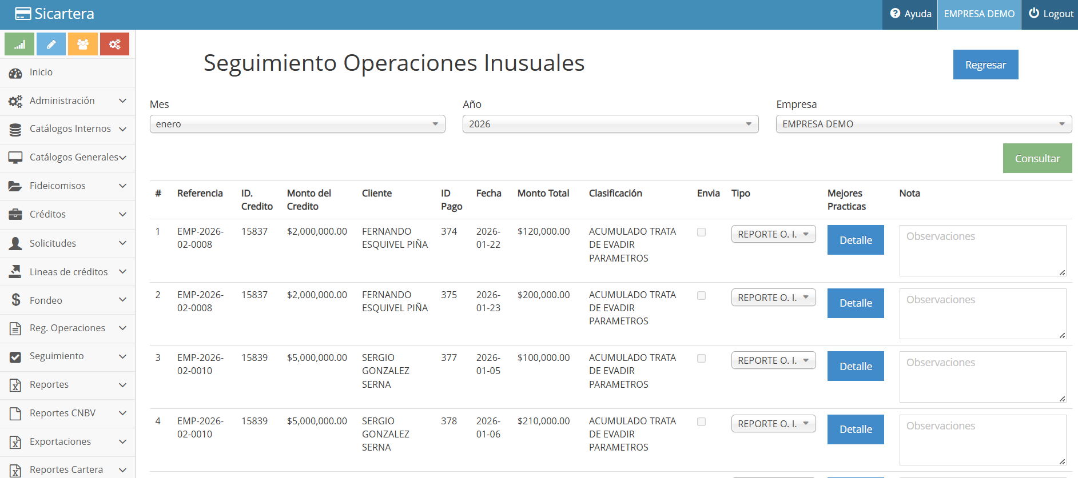Click the Solicitudes person icon

[x=15, y=243]
